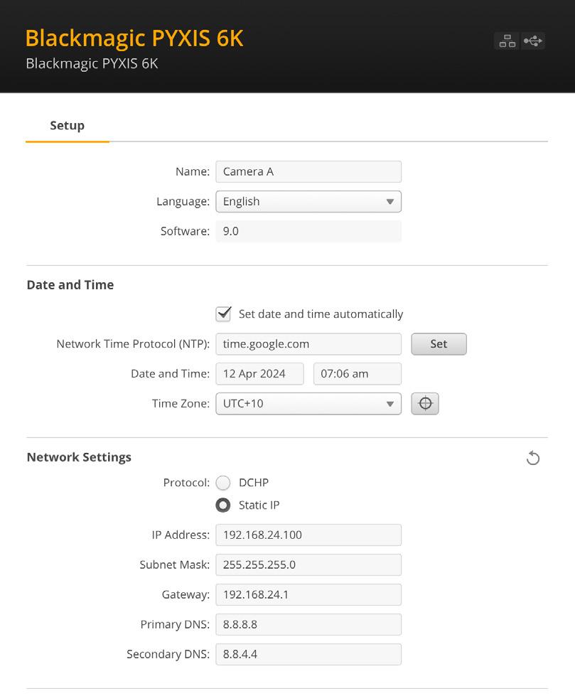Click the date field showing 12 Apr 2024
Screen dimensions: 575x696
pos(259,374)
